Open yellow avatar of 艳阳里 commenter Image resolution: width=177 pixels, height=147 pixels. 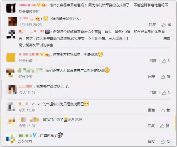click(x=11, y=58)
